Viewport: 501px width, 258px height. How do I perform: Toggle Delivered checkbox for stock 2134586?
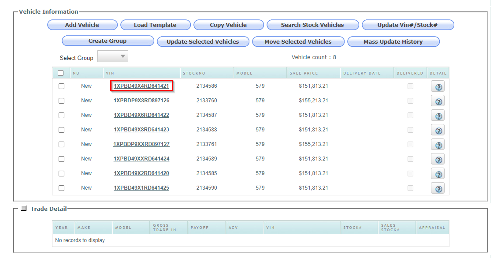tap(410, 86)
